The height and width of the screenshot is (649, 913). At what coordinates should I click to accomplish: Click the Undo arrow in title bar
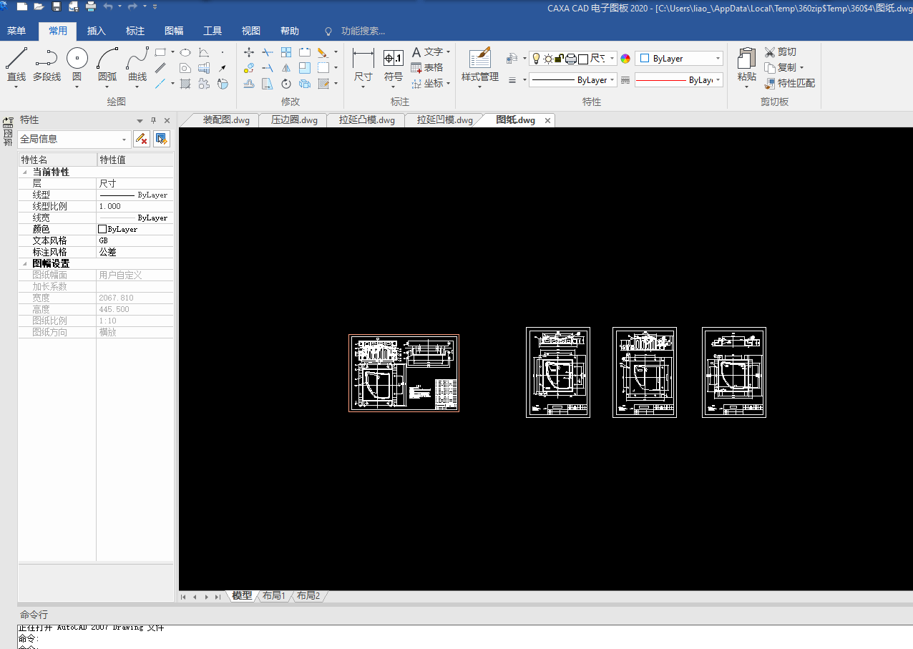point(108,6)
